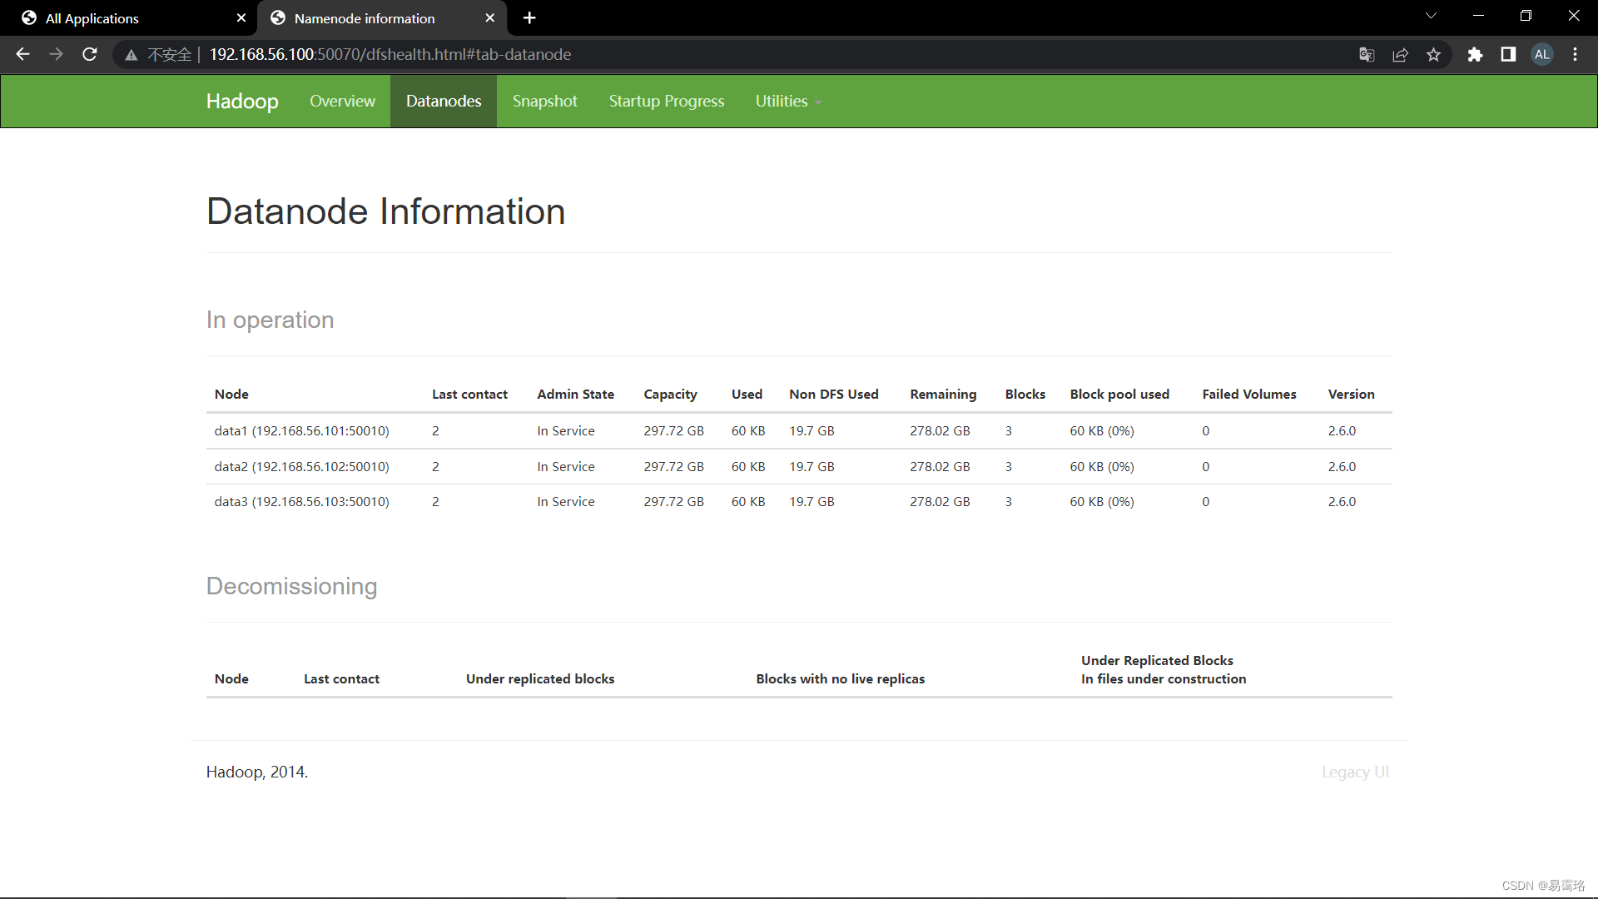Open a new browser tab

tap(529, 17)
